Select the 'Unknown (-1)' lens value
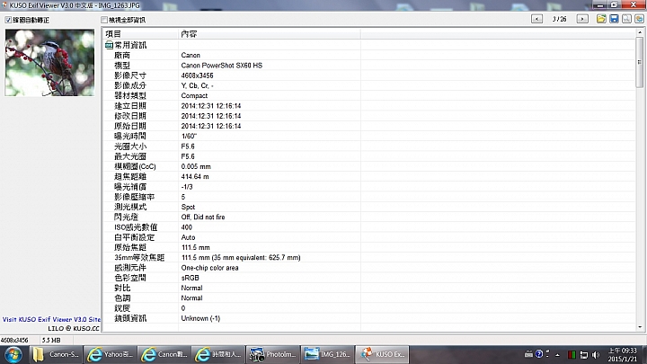The height and width of the screenshot is (364, 647). (200, 318)
